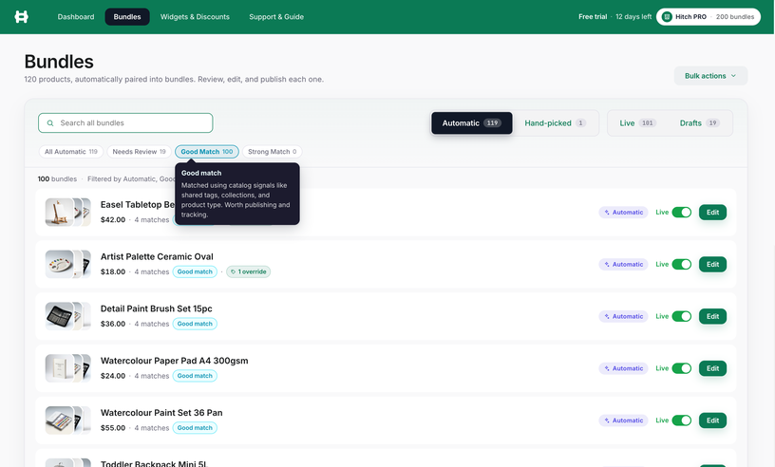Open the Dashboard nav tab

coord(76,17)
